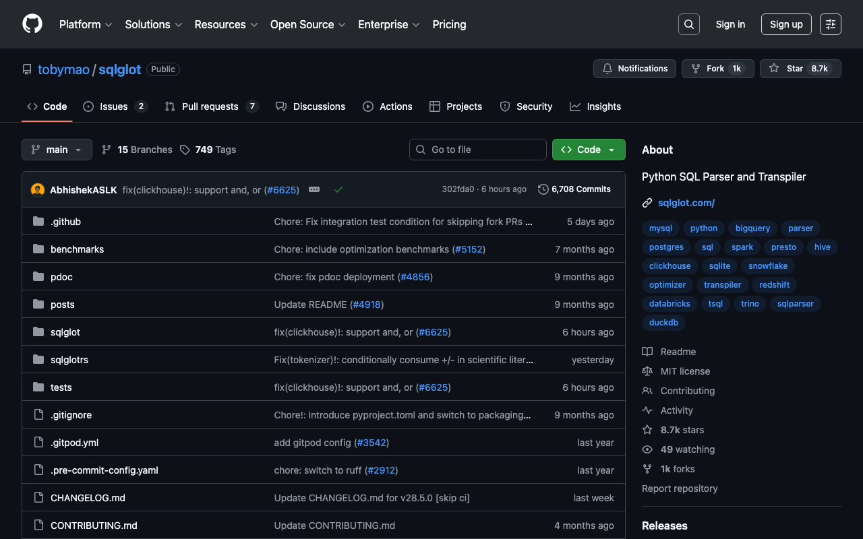
Task: Open appearance settings icon in header
Action: [x=830, y=24]
